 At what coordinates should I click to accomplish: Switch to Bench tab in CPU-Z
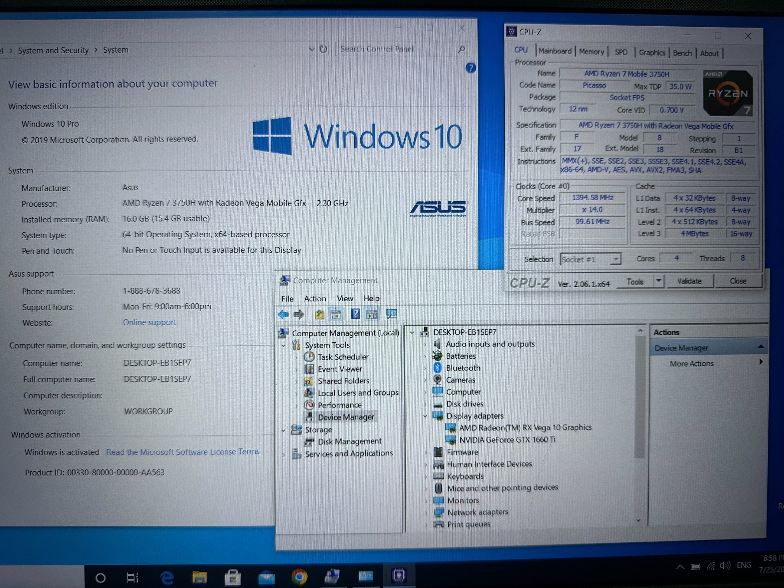[x=682, y=53]
